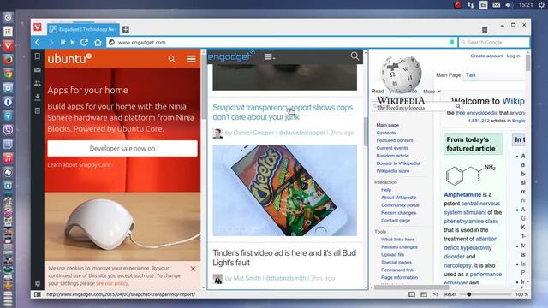This screenshot has width=548, height=308.
Task: Switch to the Wikipedia Talk tab
Action: pos(470,75)
